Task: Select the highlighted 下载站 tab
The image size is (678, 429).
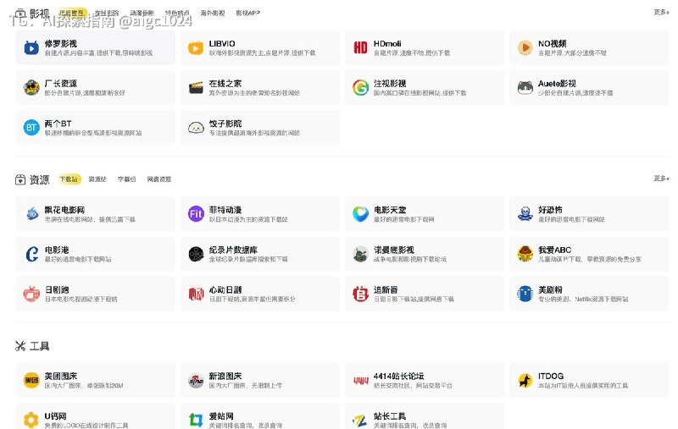Action: [x=69, y=179]
